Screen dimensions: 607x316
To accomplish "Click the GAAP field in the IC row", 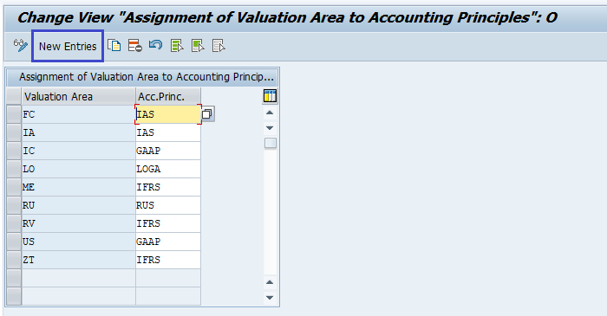I will pos(168,151).
